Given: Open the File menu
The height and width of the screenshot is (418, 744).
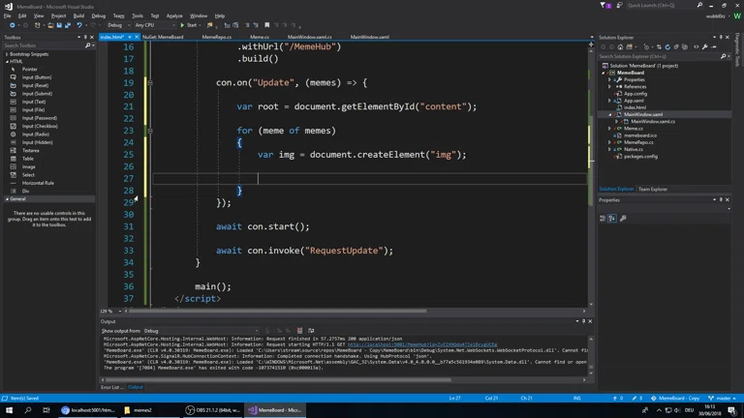Looking at the screenshot, I should coord(7,15).
